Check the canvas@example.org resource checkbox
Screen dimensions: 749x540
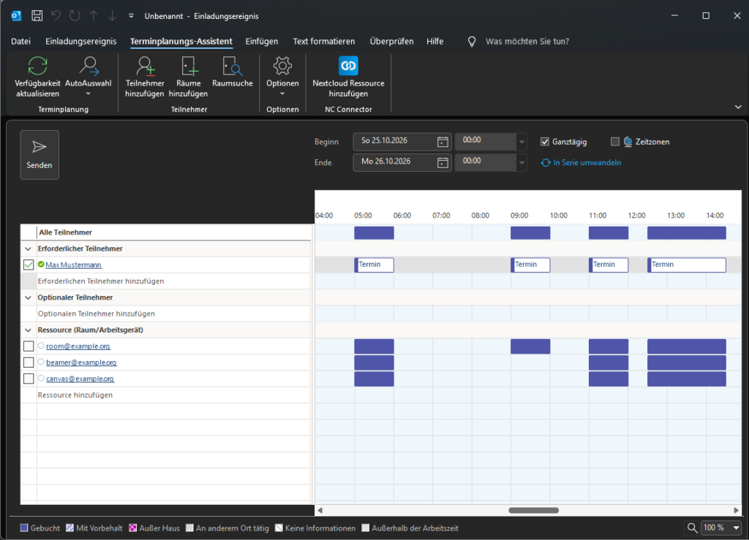[x=29, y=379]
